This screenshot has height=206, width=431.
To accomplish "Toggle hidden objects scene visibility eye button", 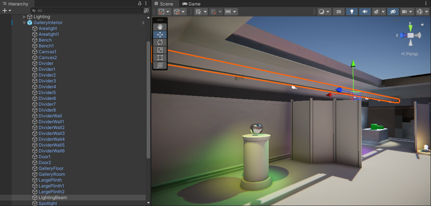I will point(393,12).
